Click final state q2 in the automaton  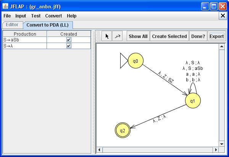[123, 130]
